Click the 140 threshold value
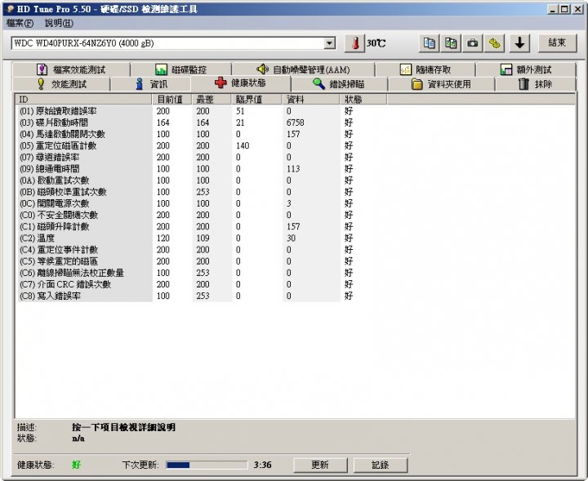Image resolution: width=588 pixels, height=481 pixels. click(x=243, y=145)
